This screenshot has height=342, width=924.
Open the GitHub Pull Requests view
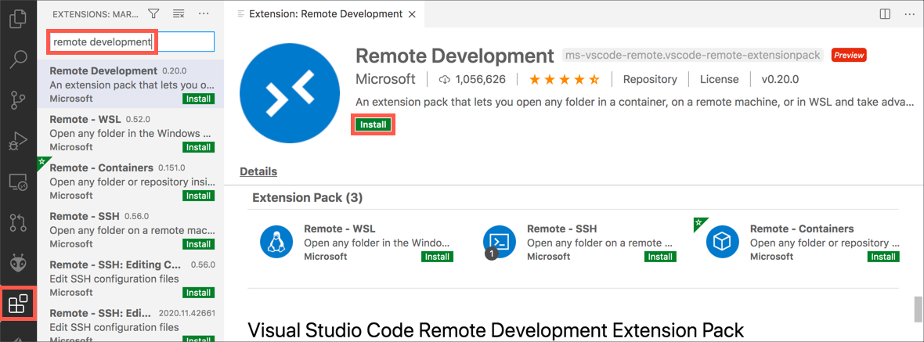pyautogui.click(x=18, y=222)
